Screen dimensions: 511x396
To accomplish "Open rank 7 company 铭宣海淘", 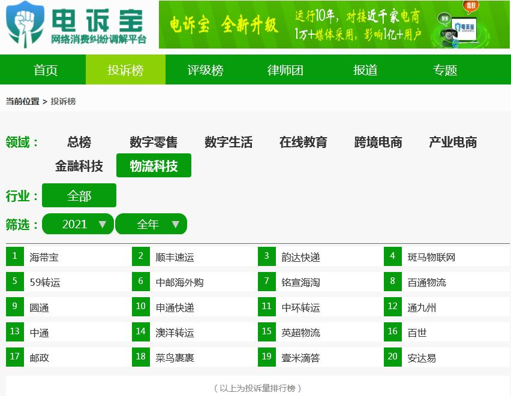I will coord(300,282).
